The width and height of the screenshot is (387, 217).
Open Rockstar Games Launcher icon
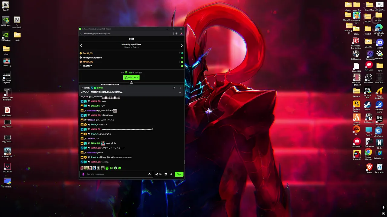point(356,107)
